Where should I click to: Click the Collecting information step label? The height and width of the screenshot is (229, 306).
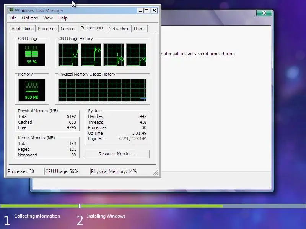click(x=37, y=216)
